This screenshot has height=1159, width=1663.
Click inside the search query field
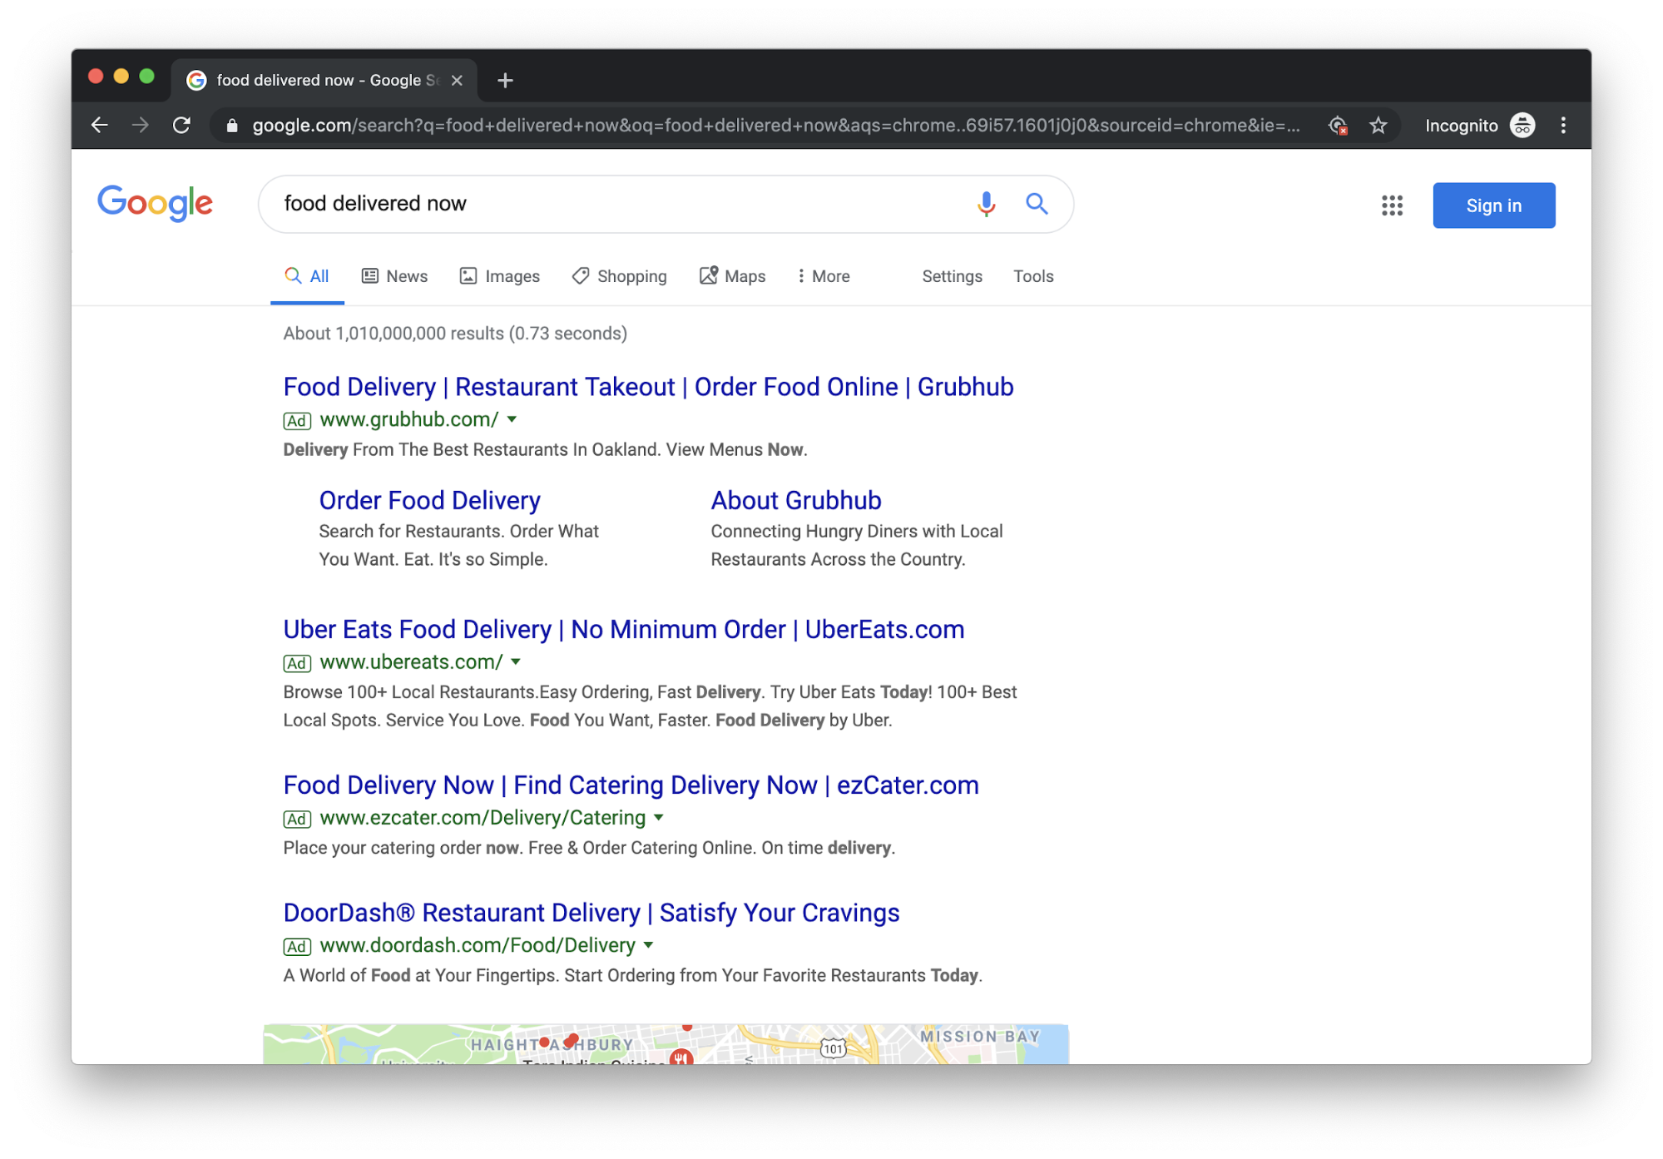coord(616,204)
